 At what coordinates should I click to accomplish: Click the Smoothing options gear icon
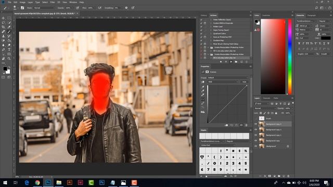(x=126, y=8)
